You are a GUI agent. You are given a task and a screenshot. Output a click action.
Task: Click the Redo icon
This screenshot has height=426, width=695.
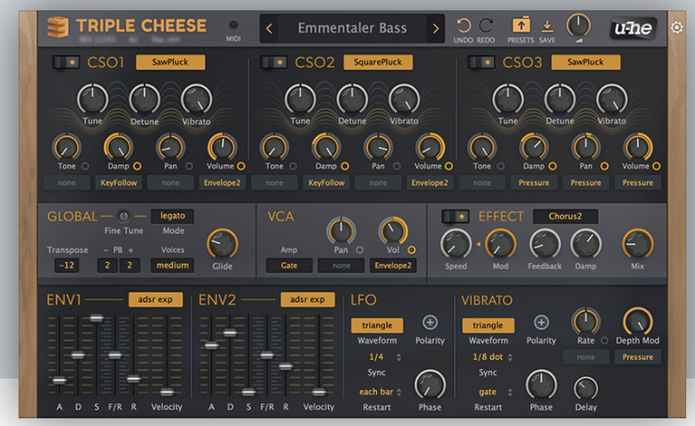[486, 26]
